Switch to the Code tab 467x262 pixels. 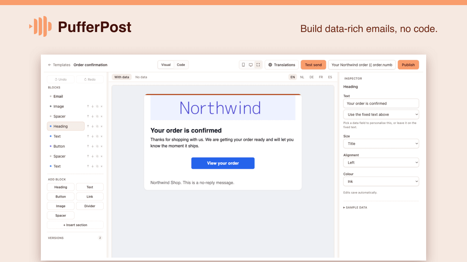point(181,65)
